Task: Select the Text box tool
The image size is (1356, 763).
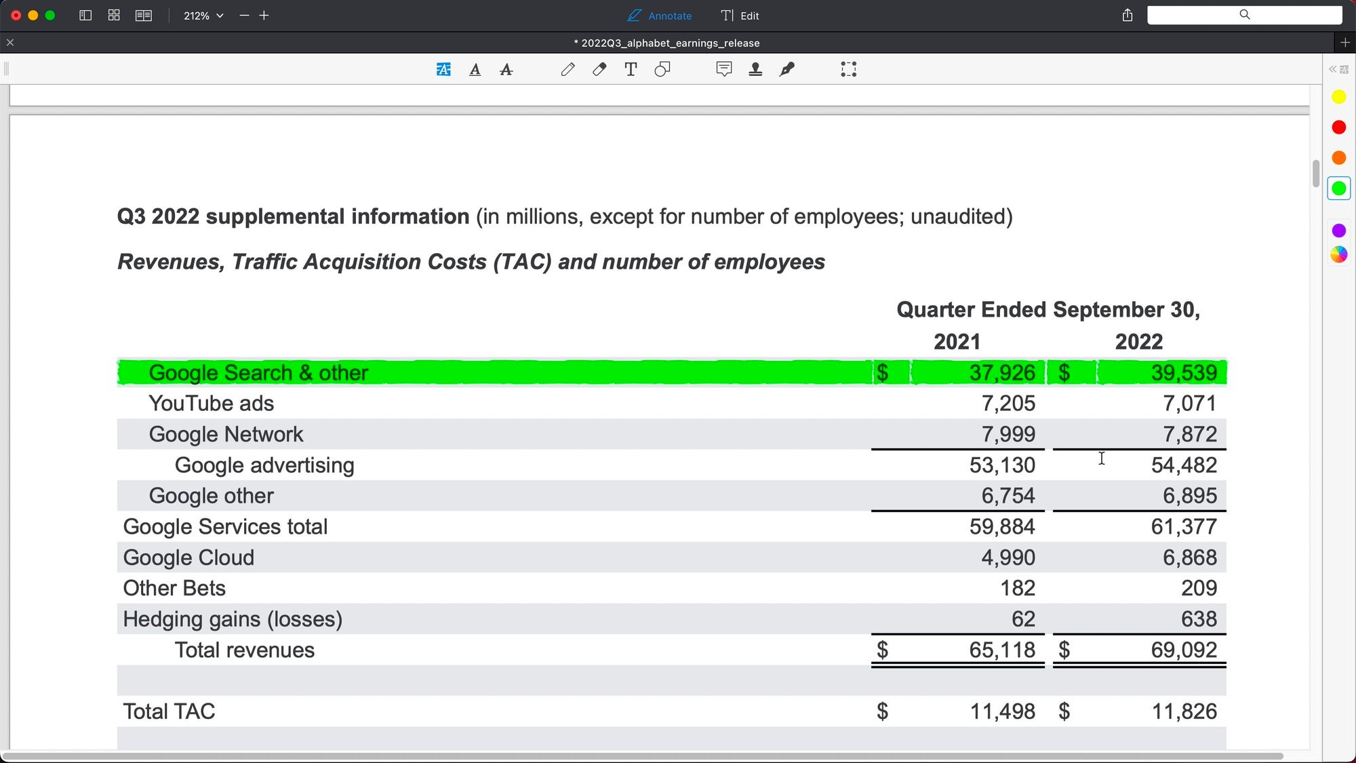Action: click(x=631, y=69)
